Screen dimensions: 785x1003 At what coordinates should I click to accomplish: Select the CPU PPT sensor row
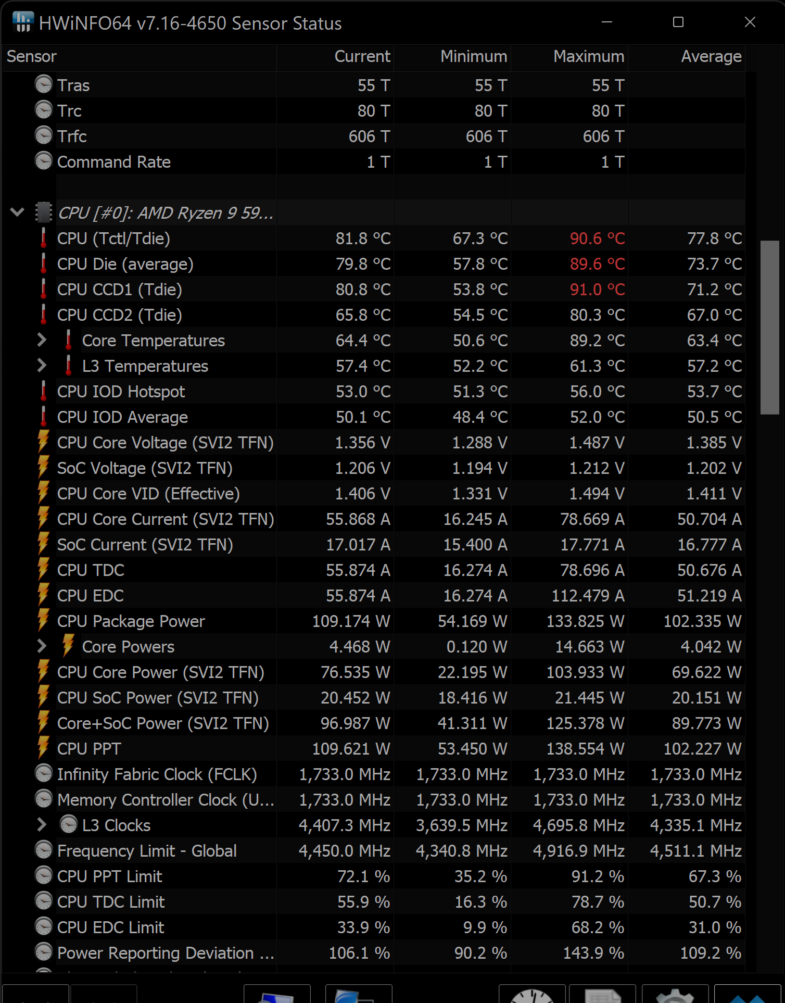[156, 748]
